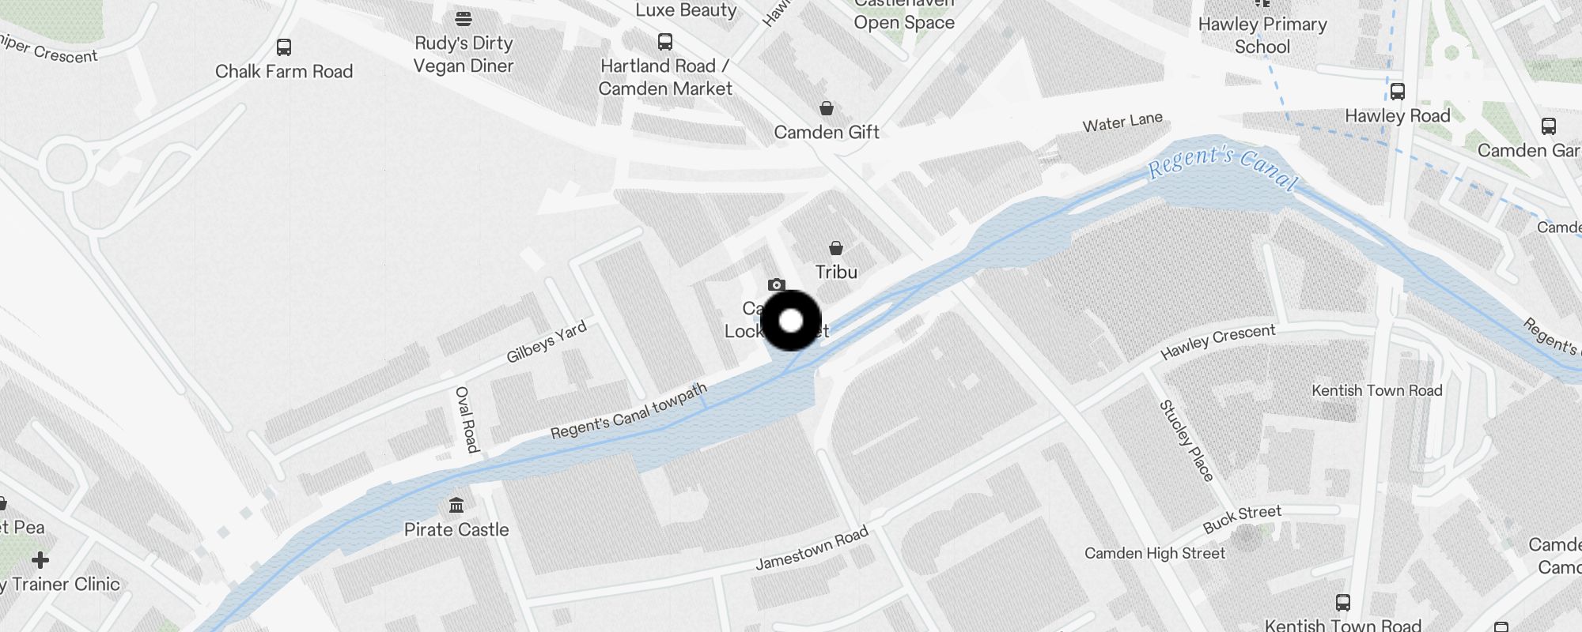Select the Pirate Castle museum icon
The width and height of the screenshot is (1582, 632).
pyautogui.click(x=456, y=505)
